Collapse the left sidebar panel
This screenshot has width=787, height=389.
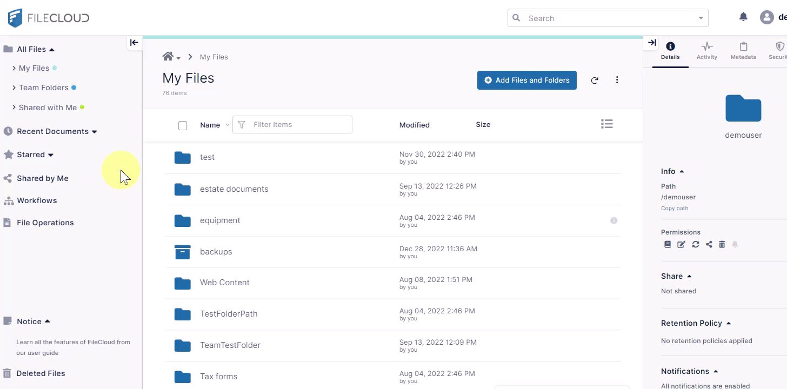134,43
